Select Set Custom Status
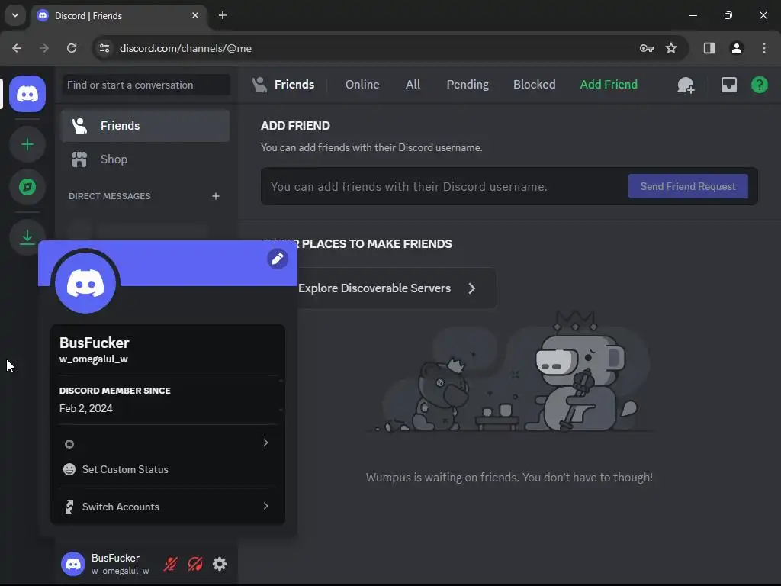The image size is (781, 586). 168,469
